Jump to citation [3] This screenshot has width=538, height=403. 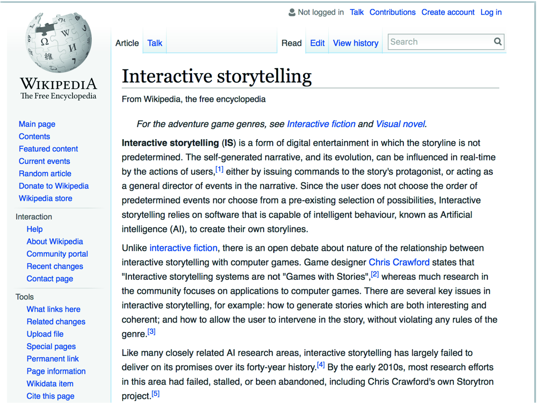tap(152, 332)
